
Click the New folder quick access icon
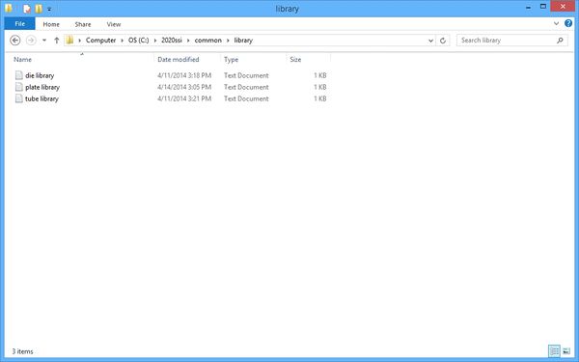(x=39, y=8)
